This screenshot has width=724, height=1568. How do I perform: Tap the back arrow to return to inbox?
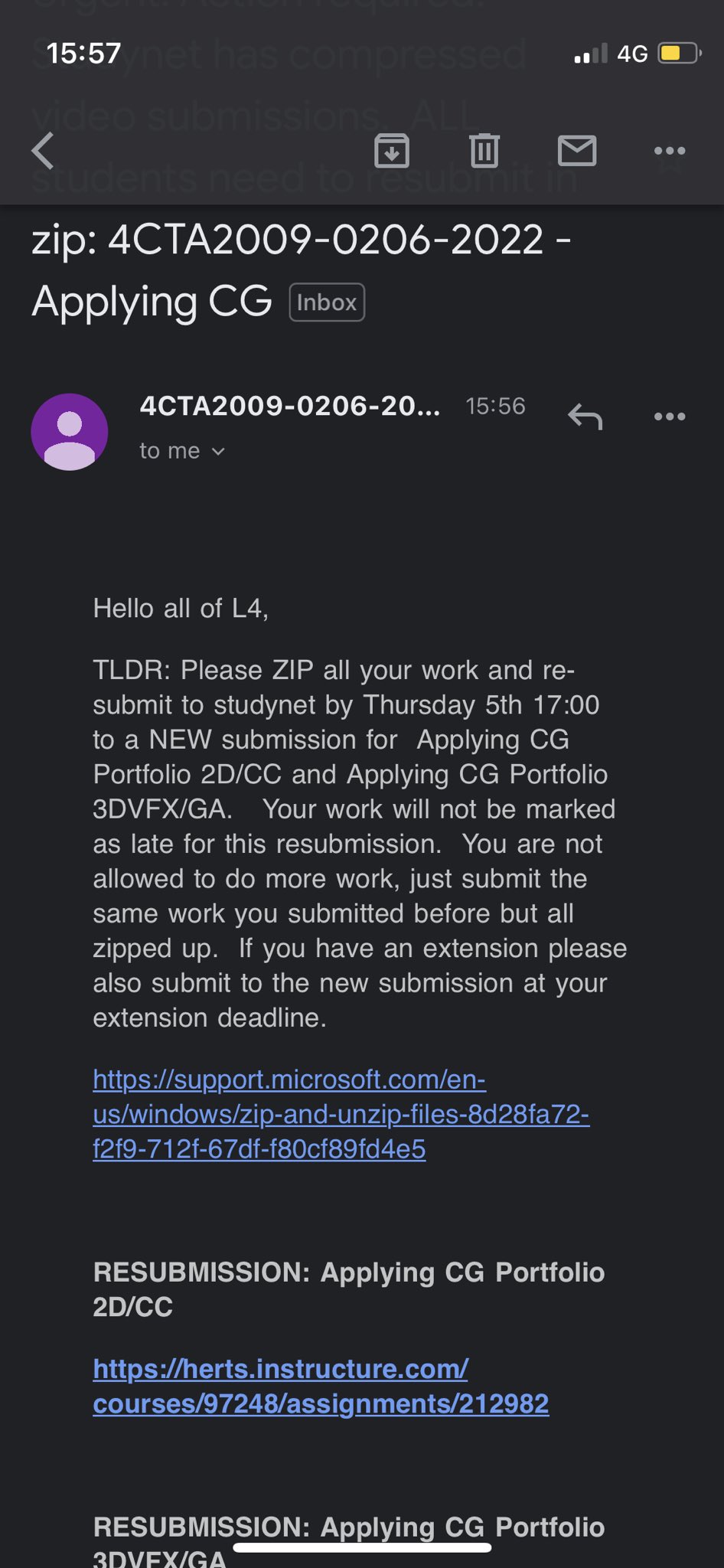(44, 150)
